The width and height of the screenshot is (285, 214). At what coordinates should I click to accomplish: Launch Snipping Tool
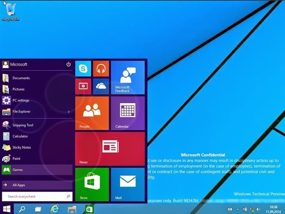(x=37, y=125)
